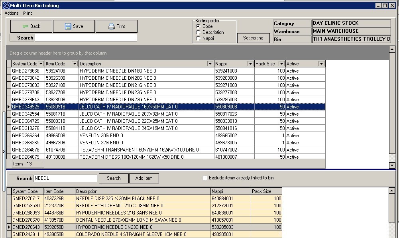Click the Set sorting button
Image resolution: width=399 pixels, height=238 pixels.
[253, 38]
